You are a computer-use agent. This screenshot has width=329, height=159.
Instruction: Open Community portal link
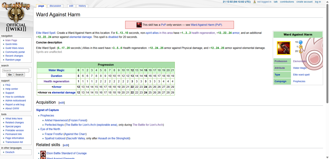15,52
